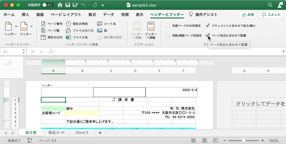
Task: Select row header 3
Action: coord(15,109)
